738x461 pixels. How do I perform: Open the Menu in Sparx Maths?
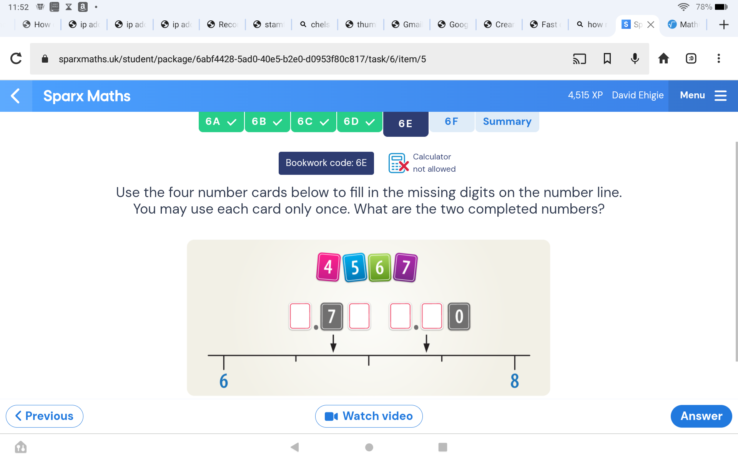pos(701,96)
